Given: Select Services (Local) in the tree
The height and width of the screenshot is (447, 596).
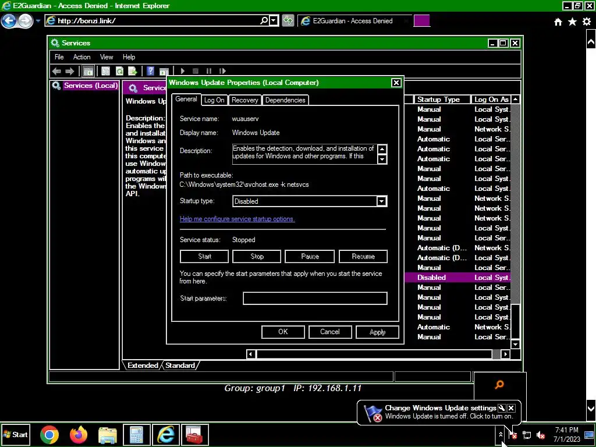Looking at the screenshot, I should (90, 86).
